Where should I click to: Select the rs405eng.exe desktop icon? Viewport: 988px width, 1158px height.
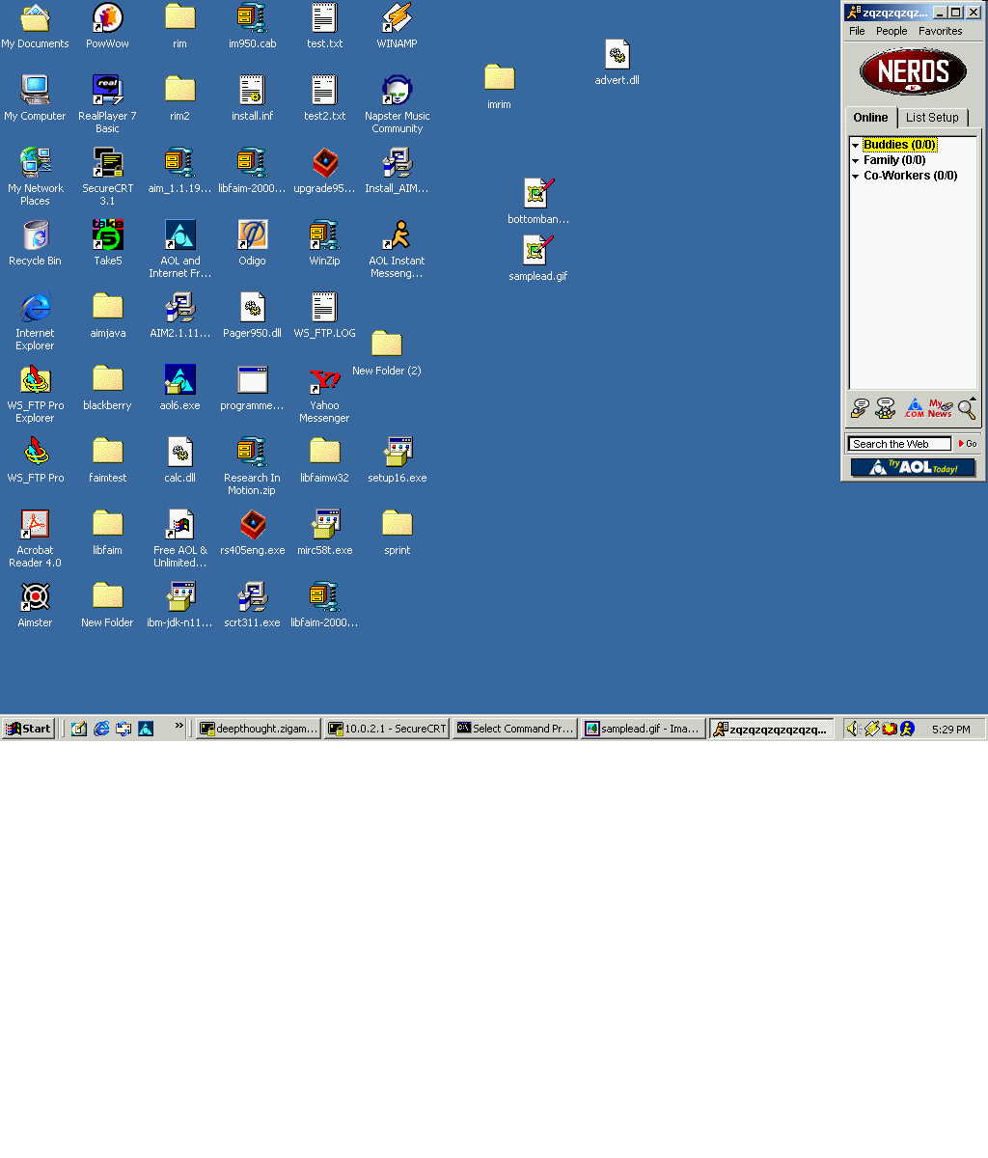pyautogui.click(x=252, y=533)
